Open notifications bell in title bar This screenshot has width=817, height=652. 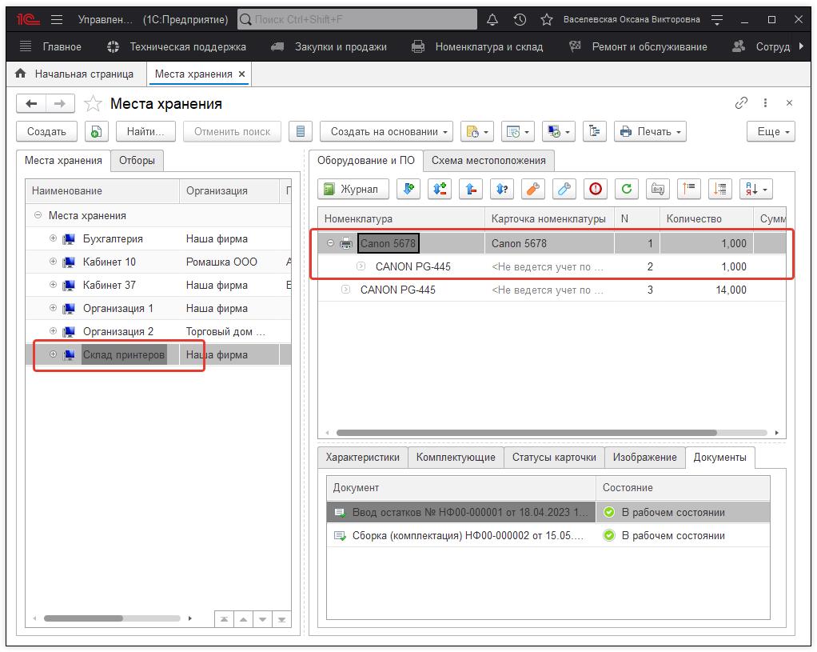[492, 19]
